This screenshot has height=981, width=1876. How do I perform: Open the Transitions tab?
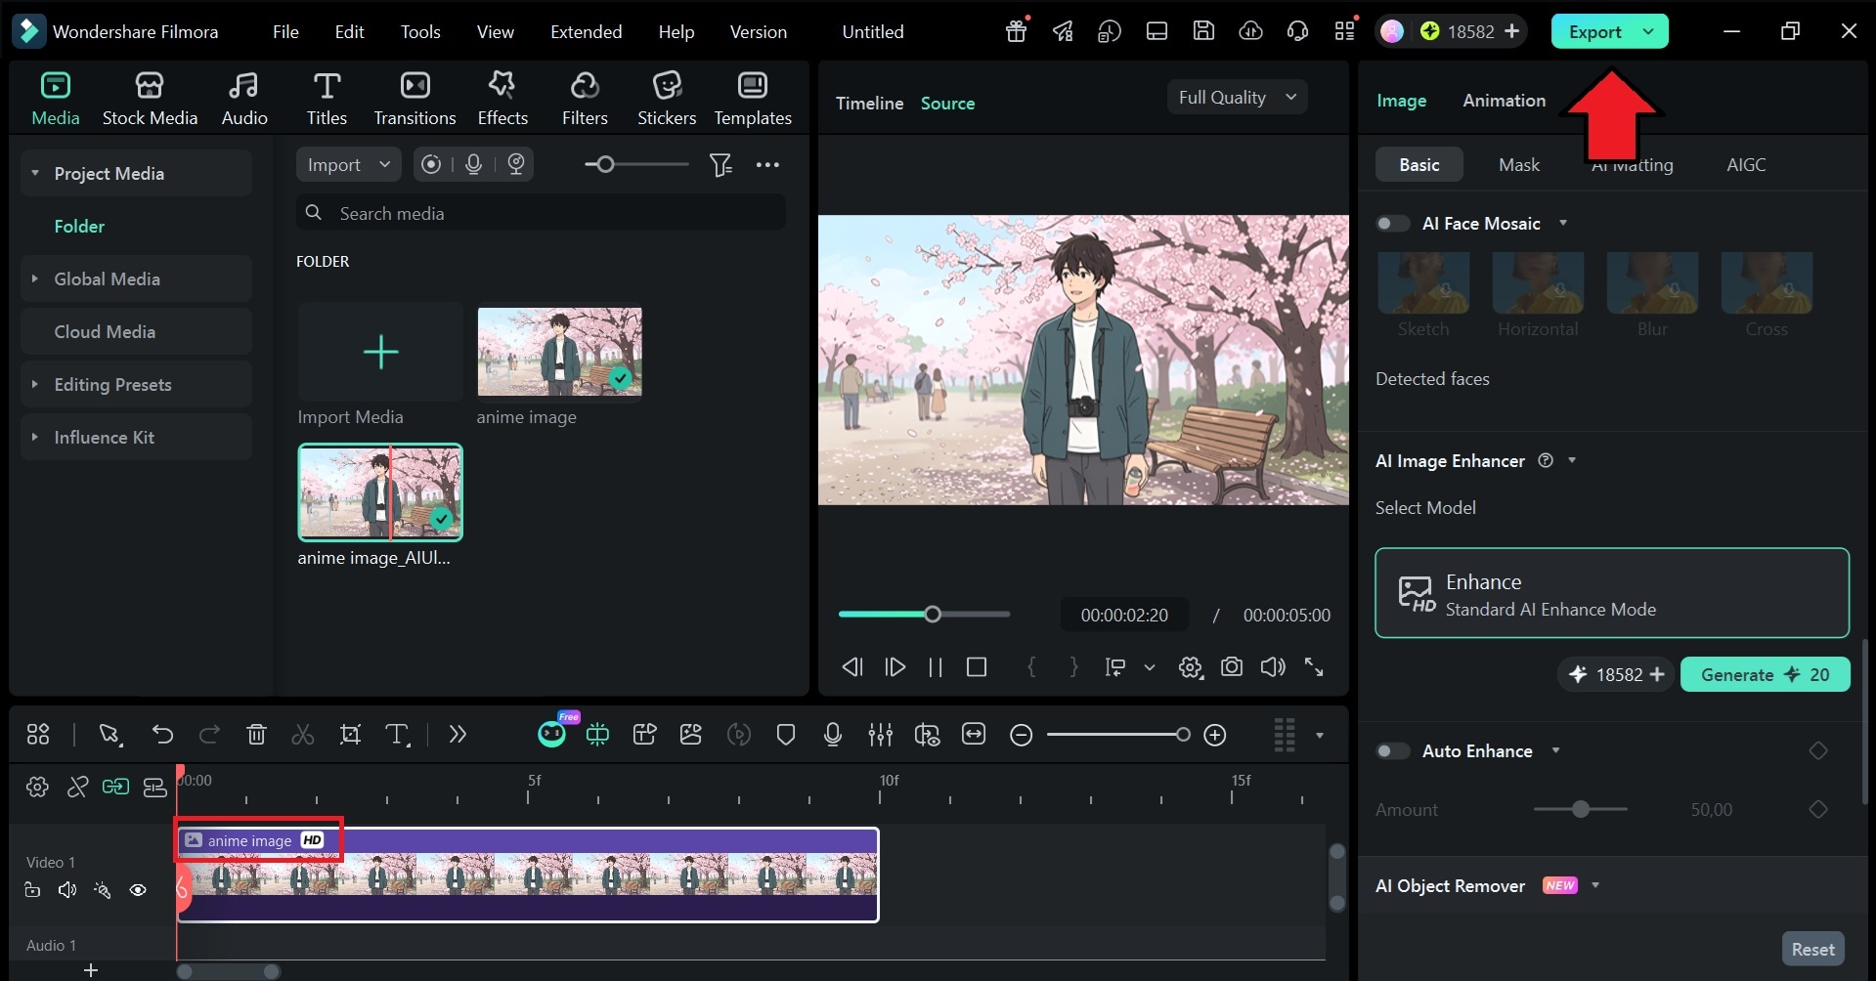coord(414,99)
